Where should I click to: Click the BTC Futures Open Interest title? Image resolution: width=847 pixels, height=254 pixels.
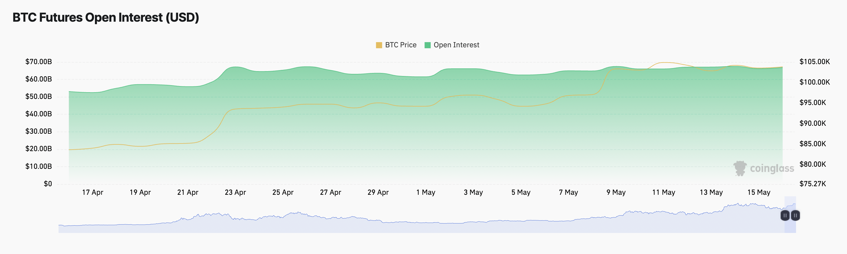[106, 17]
